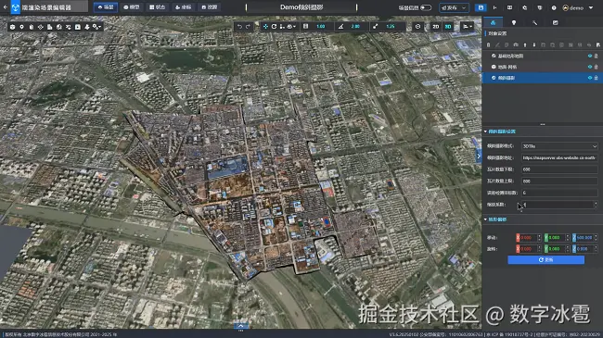Redo the last action
603x338 pixels.
tap(248, 27)
